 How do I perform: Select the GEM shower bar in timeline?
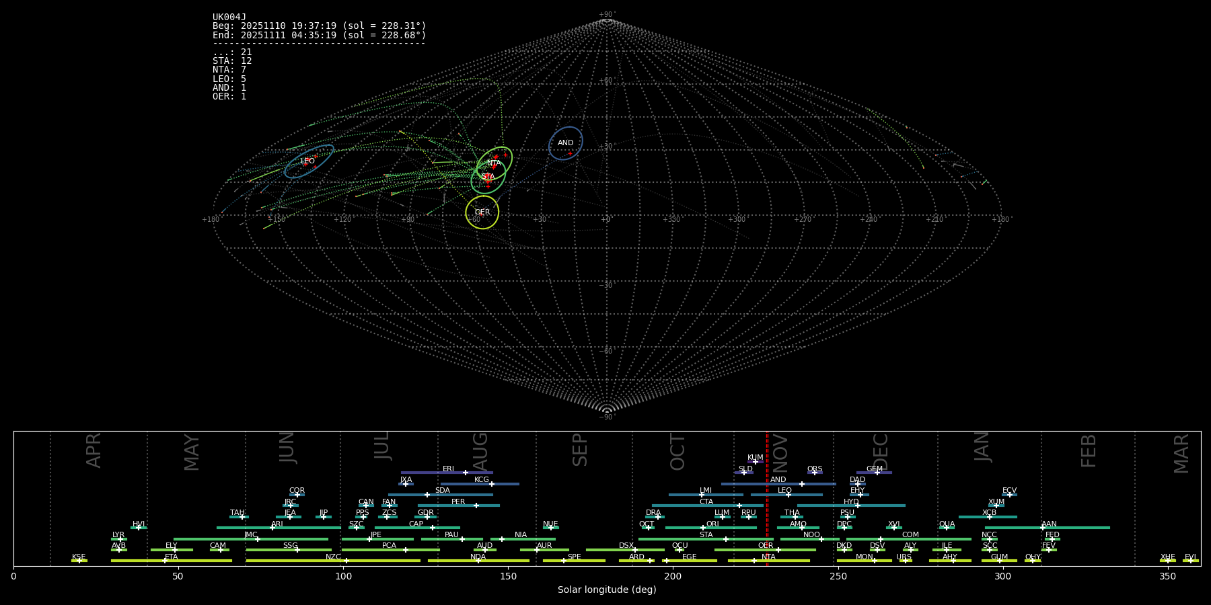(874, 473)
